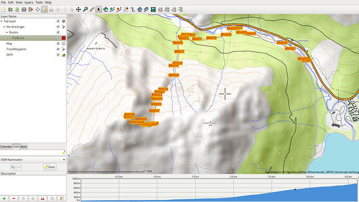Select the TheBrack route row
Screen dimensions: 359x202
[x=33, y=38]
